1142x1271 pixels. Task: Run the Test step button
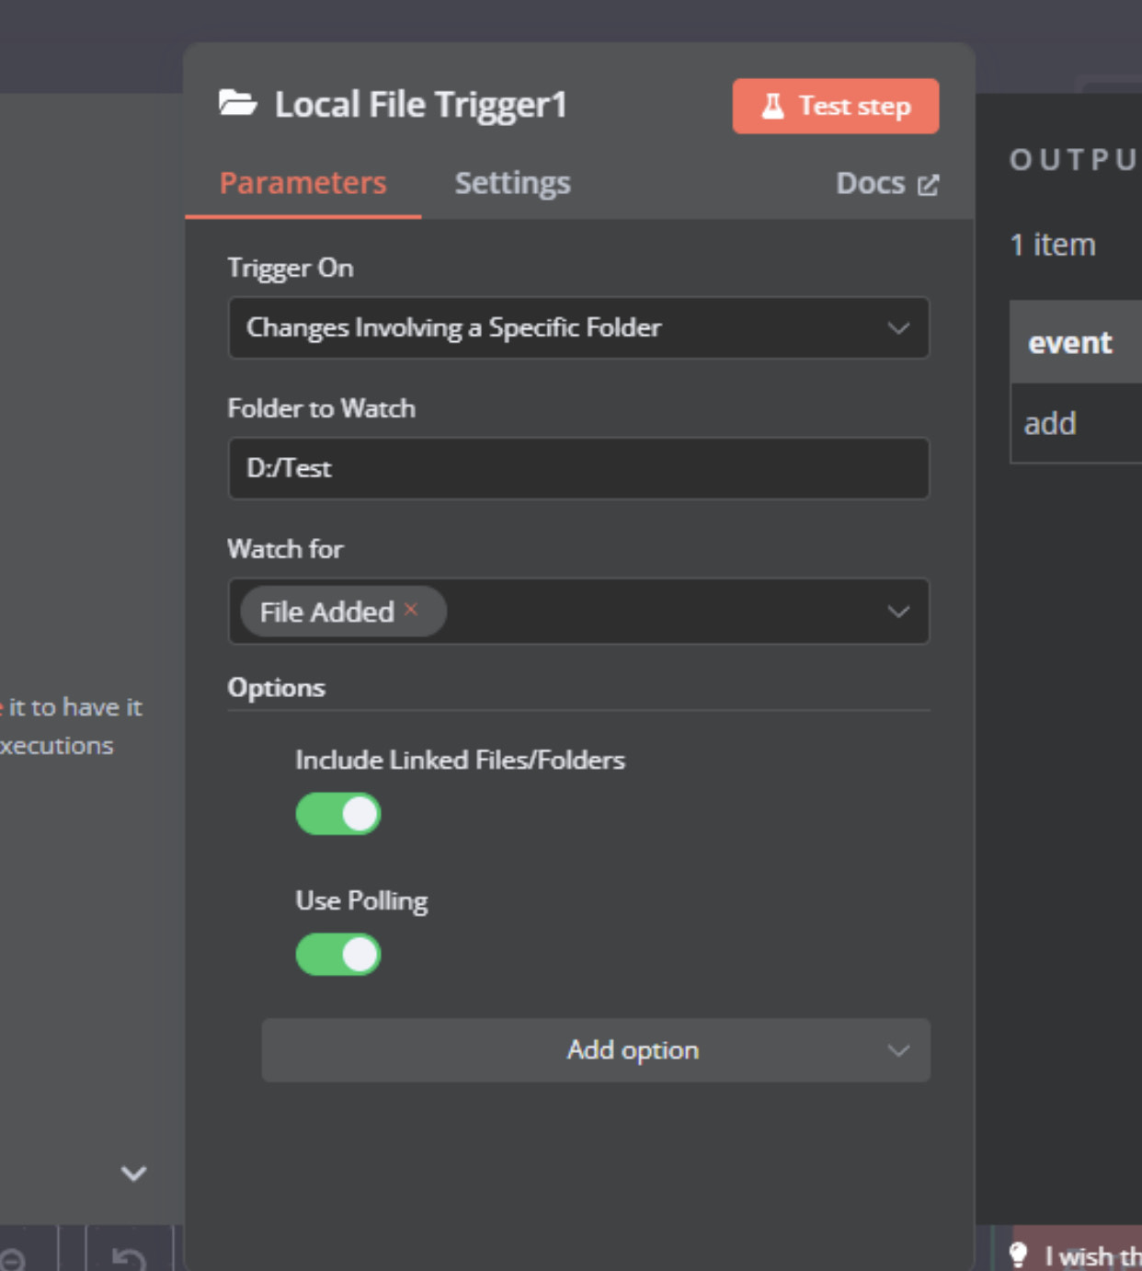coord(835,107)
